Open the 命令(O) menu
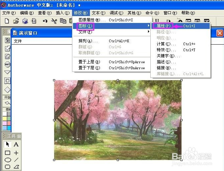Viewport: 224px width, 171px height. click(152, 13)
